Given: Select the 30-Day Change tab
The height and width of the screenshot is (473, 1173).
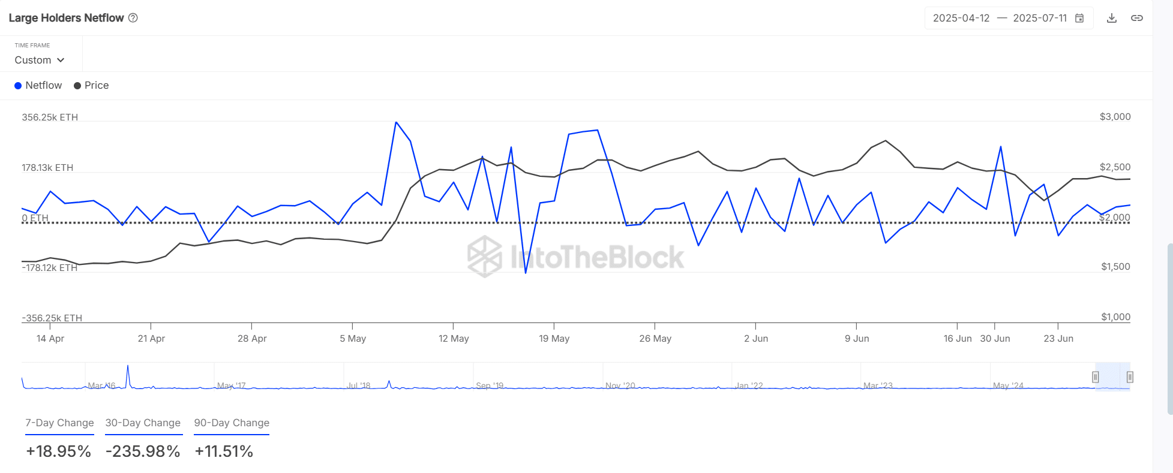Looking at the screenshot, I should pos(143,423).
